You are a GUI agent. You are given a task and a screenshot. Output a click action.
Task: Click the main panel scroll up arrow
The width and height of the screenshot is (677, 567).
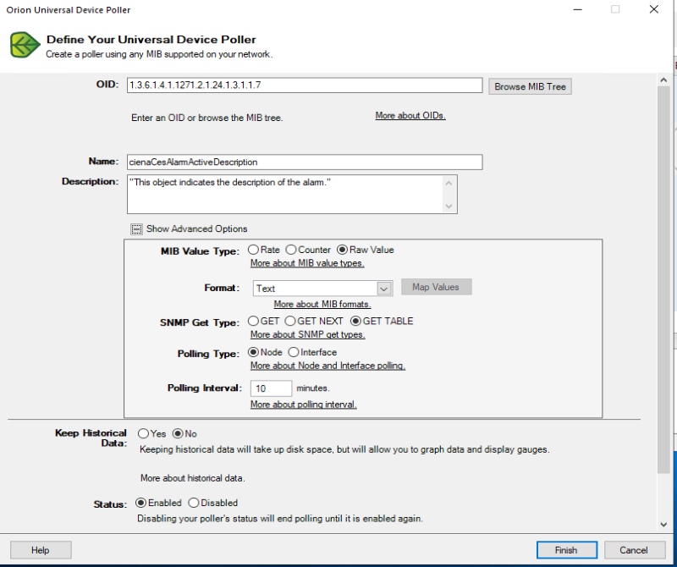[x=663, y=80]
